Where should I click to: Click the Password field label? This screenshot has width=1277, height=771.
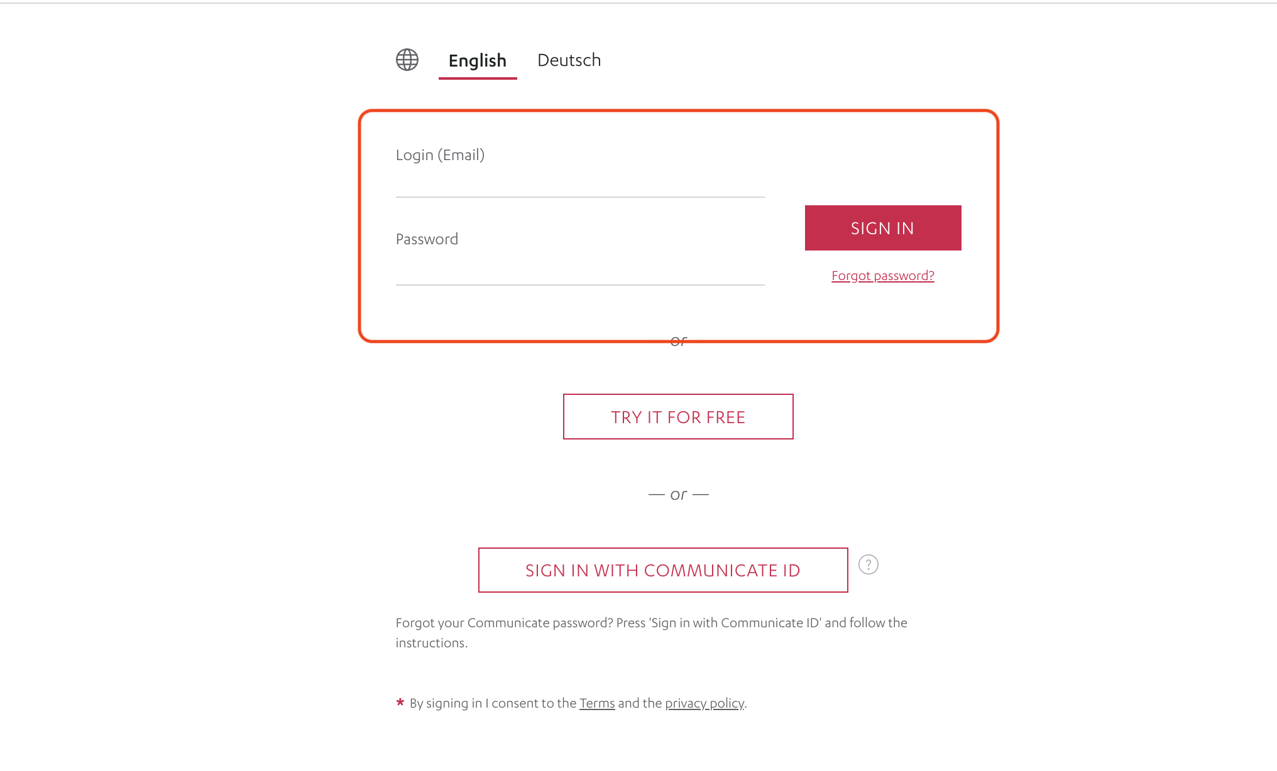(427, 239)
